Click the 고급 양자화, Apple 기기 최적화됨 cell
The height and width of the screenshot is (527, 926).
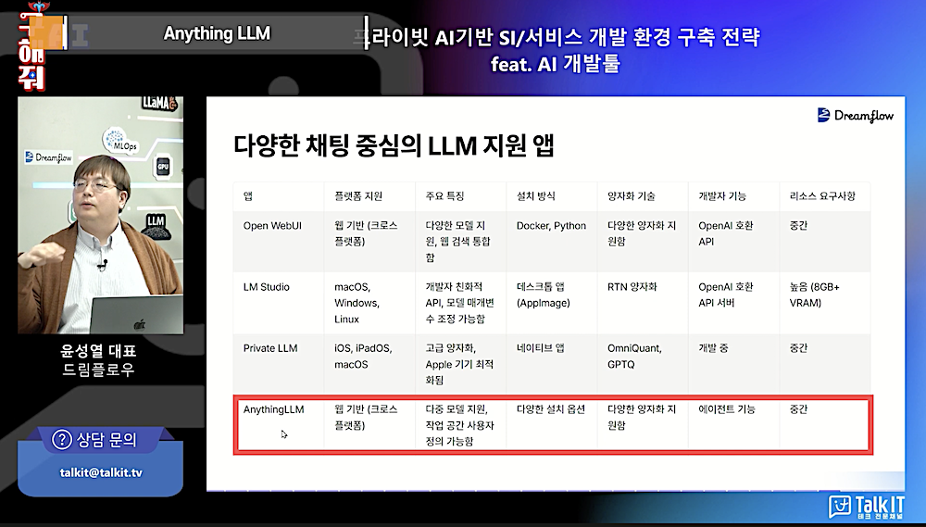tap(459, 364)
